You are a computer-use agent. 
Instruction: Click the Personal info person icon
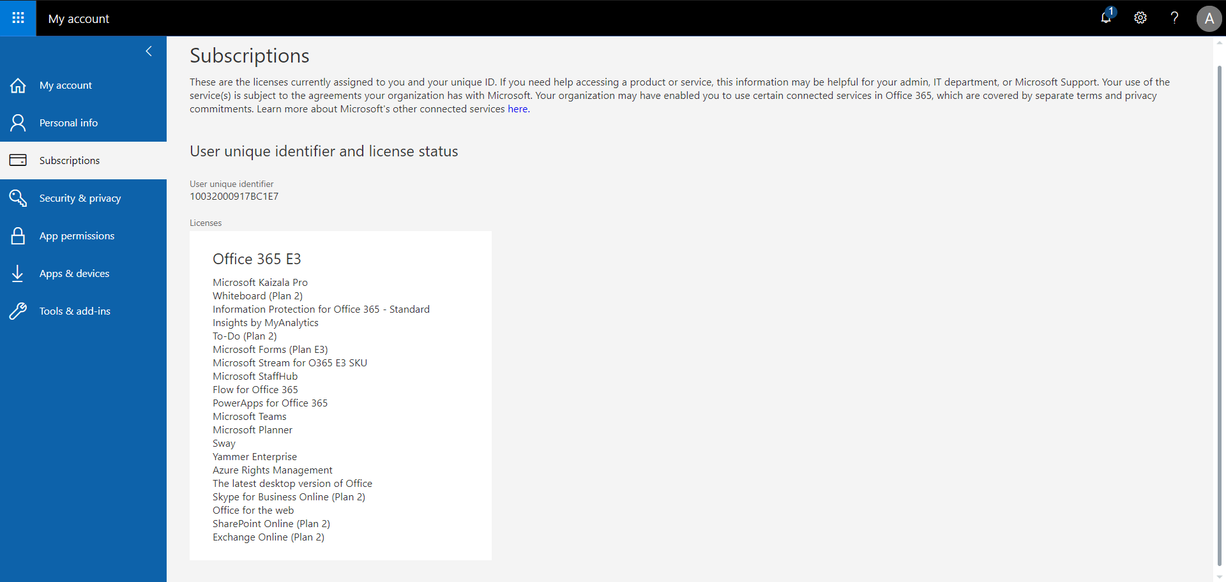18,123
